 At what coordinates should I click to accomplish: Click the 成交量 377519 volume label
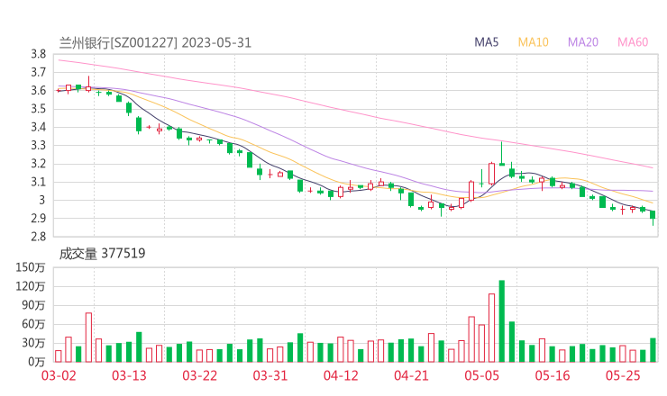102,254
